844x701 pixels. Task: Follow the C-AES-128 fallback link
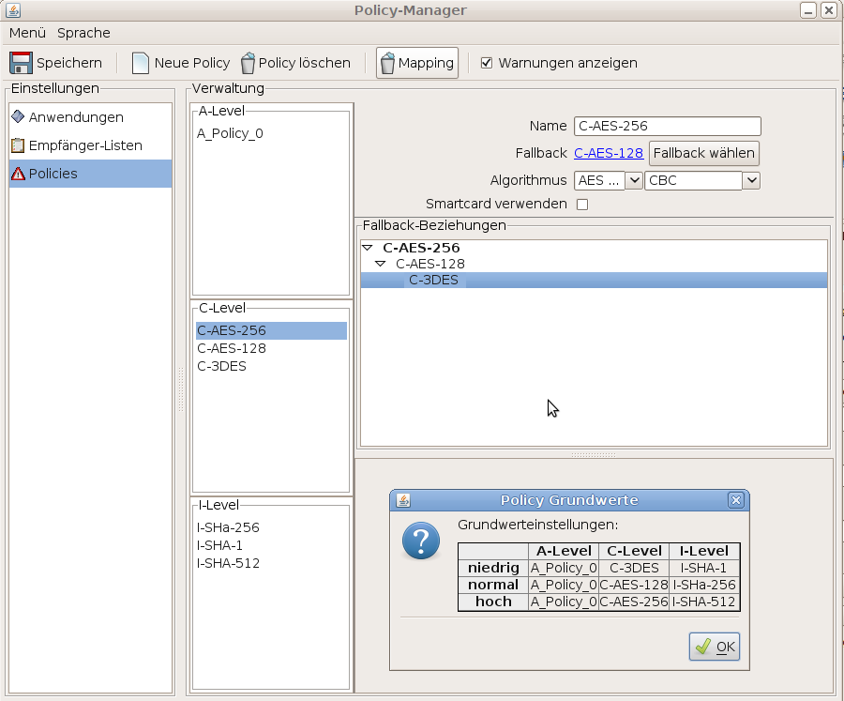608,153
